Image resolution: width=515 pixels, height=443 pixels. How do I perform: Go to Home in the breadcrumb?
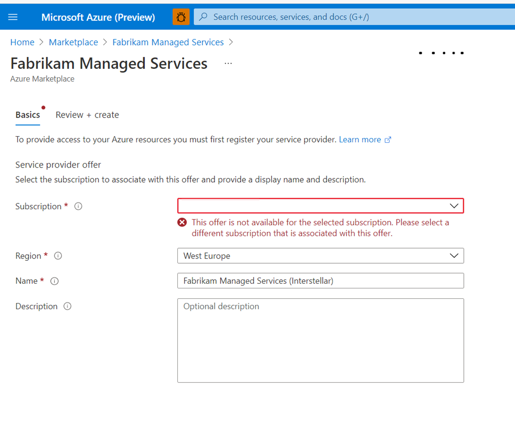[x=23, y=42]
